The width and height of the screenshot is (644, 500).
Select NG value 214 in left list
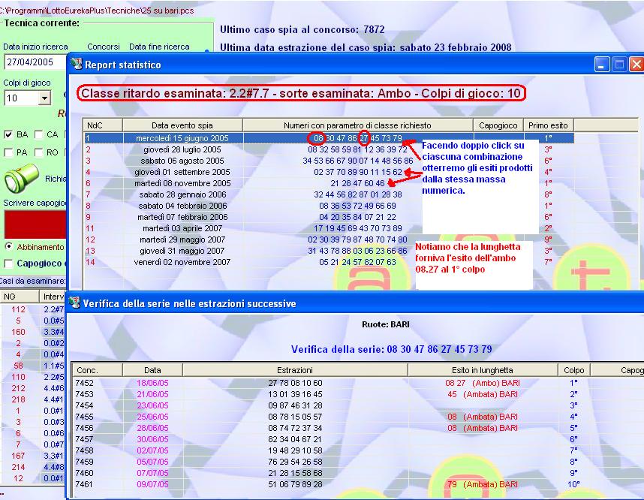coord(19,467)
